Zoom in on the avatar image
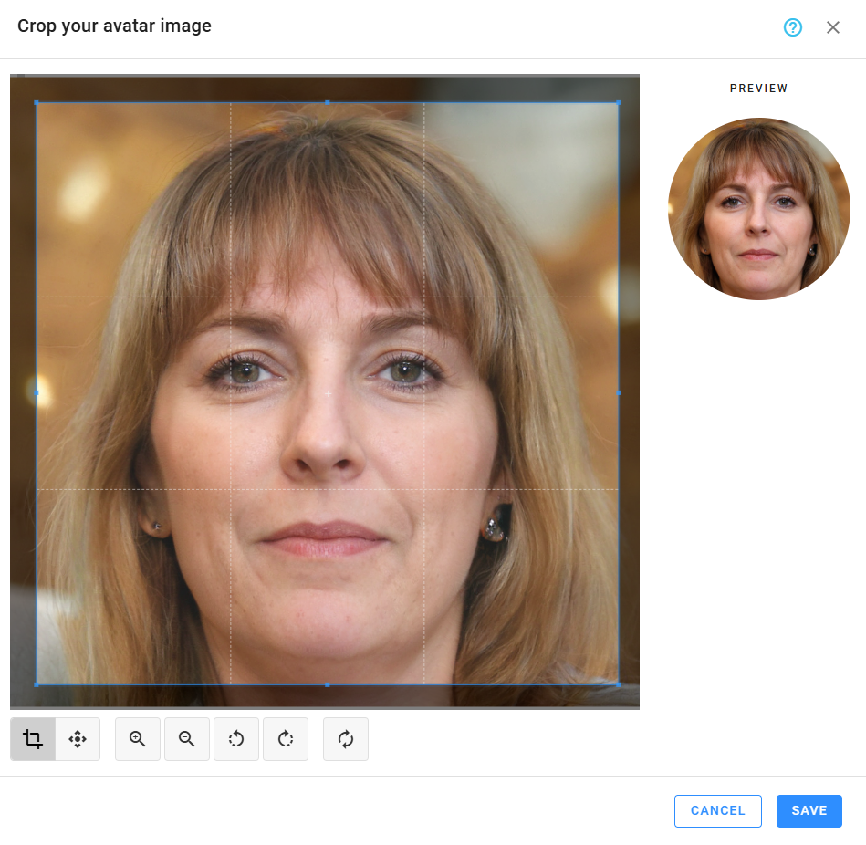This screenshot has height=845, width=866. pyautogui.click(x=138, y=739)
